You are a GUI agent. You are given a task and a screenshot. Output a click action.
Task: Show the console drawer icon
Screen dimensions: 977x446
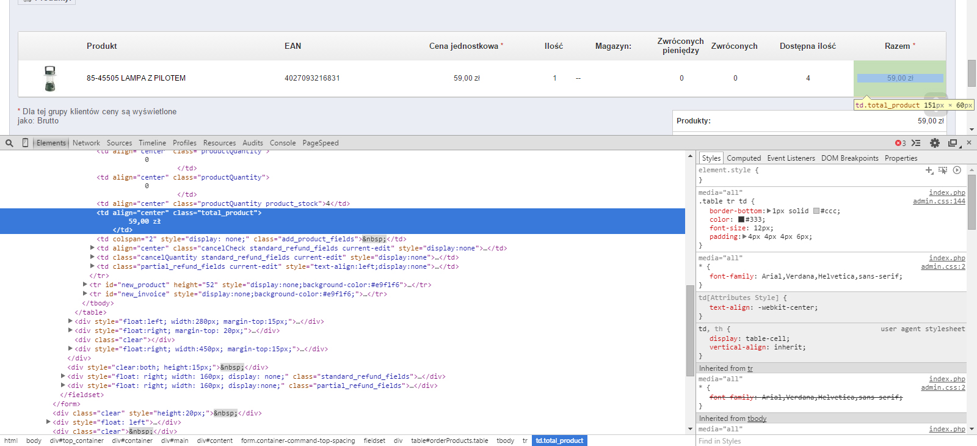click(x=916, y=143)
